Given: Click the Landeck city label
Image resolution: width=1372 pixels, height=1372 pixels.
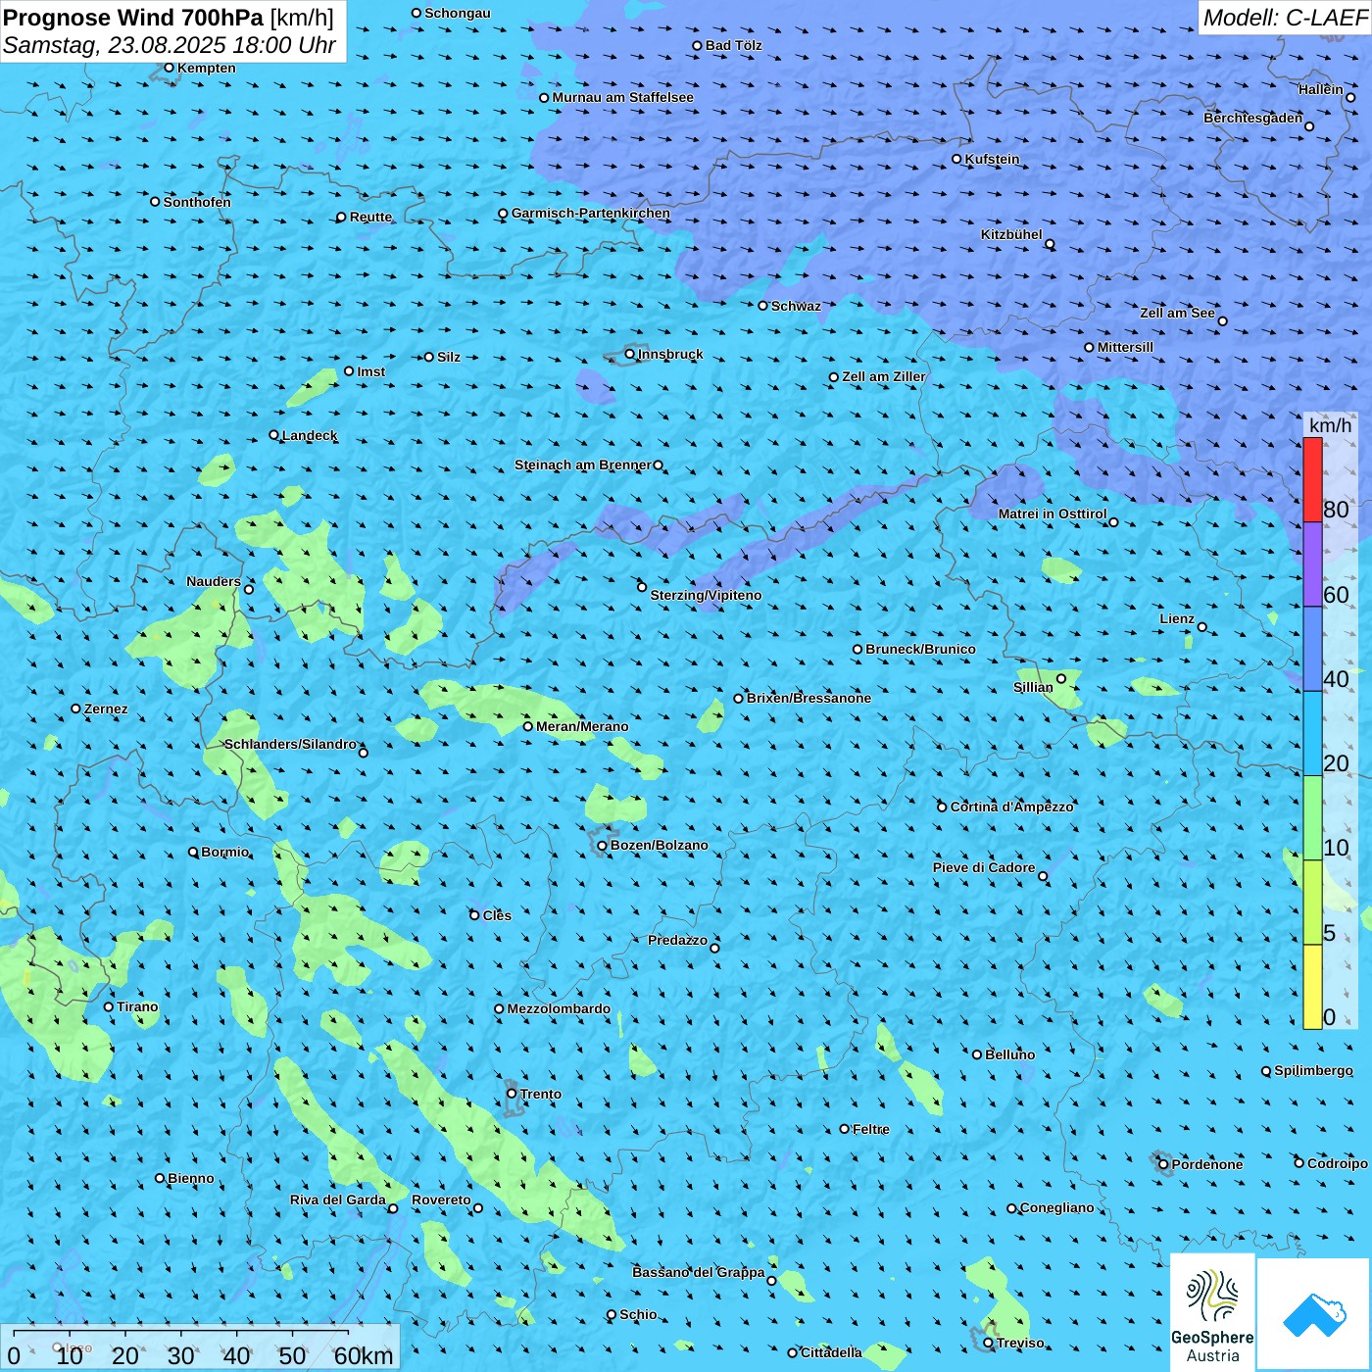Looking at the screenshot, I should pyautogui.click(x=310, y=435).
